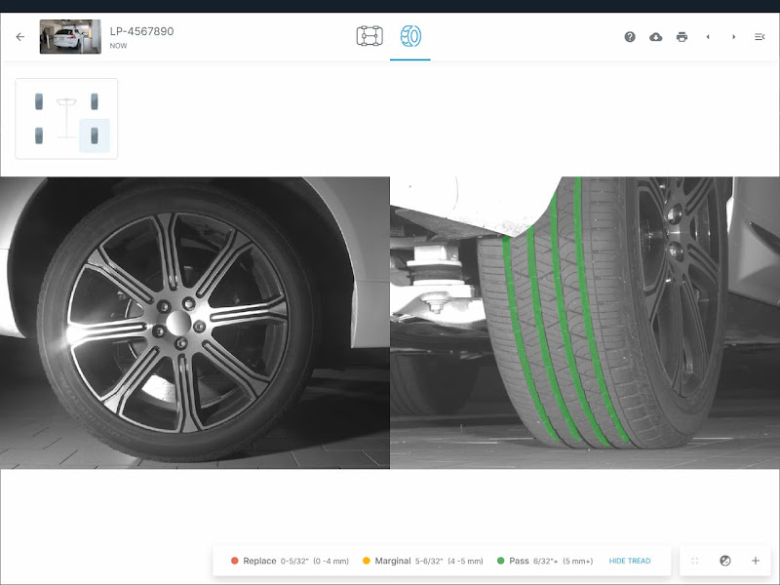Zoom in with the plus icon
This screenshot has width=780, height=585.
point(756,561)
